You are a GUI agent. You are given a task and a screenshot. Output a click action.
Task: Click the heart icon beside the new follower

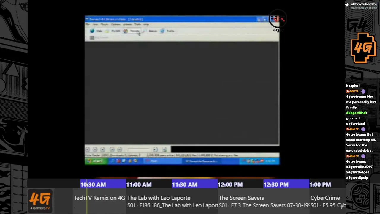pos(347,5)
